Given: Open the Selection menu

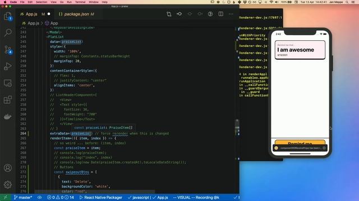Looking at the screenshot, I should pos(42,2).
